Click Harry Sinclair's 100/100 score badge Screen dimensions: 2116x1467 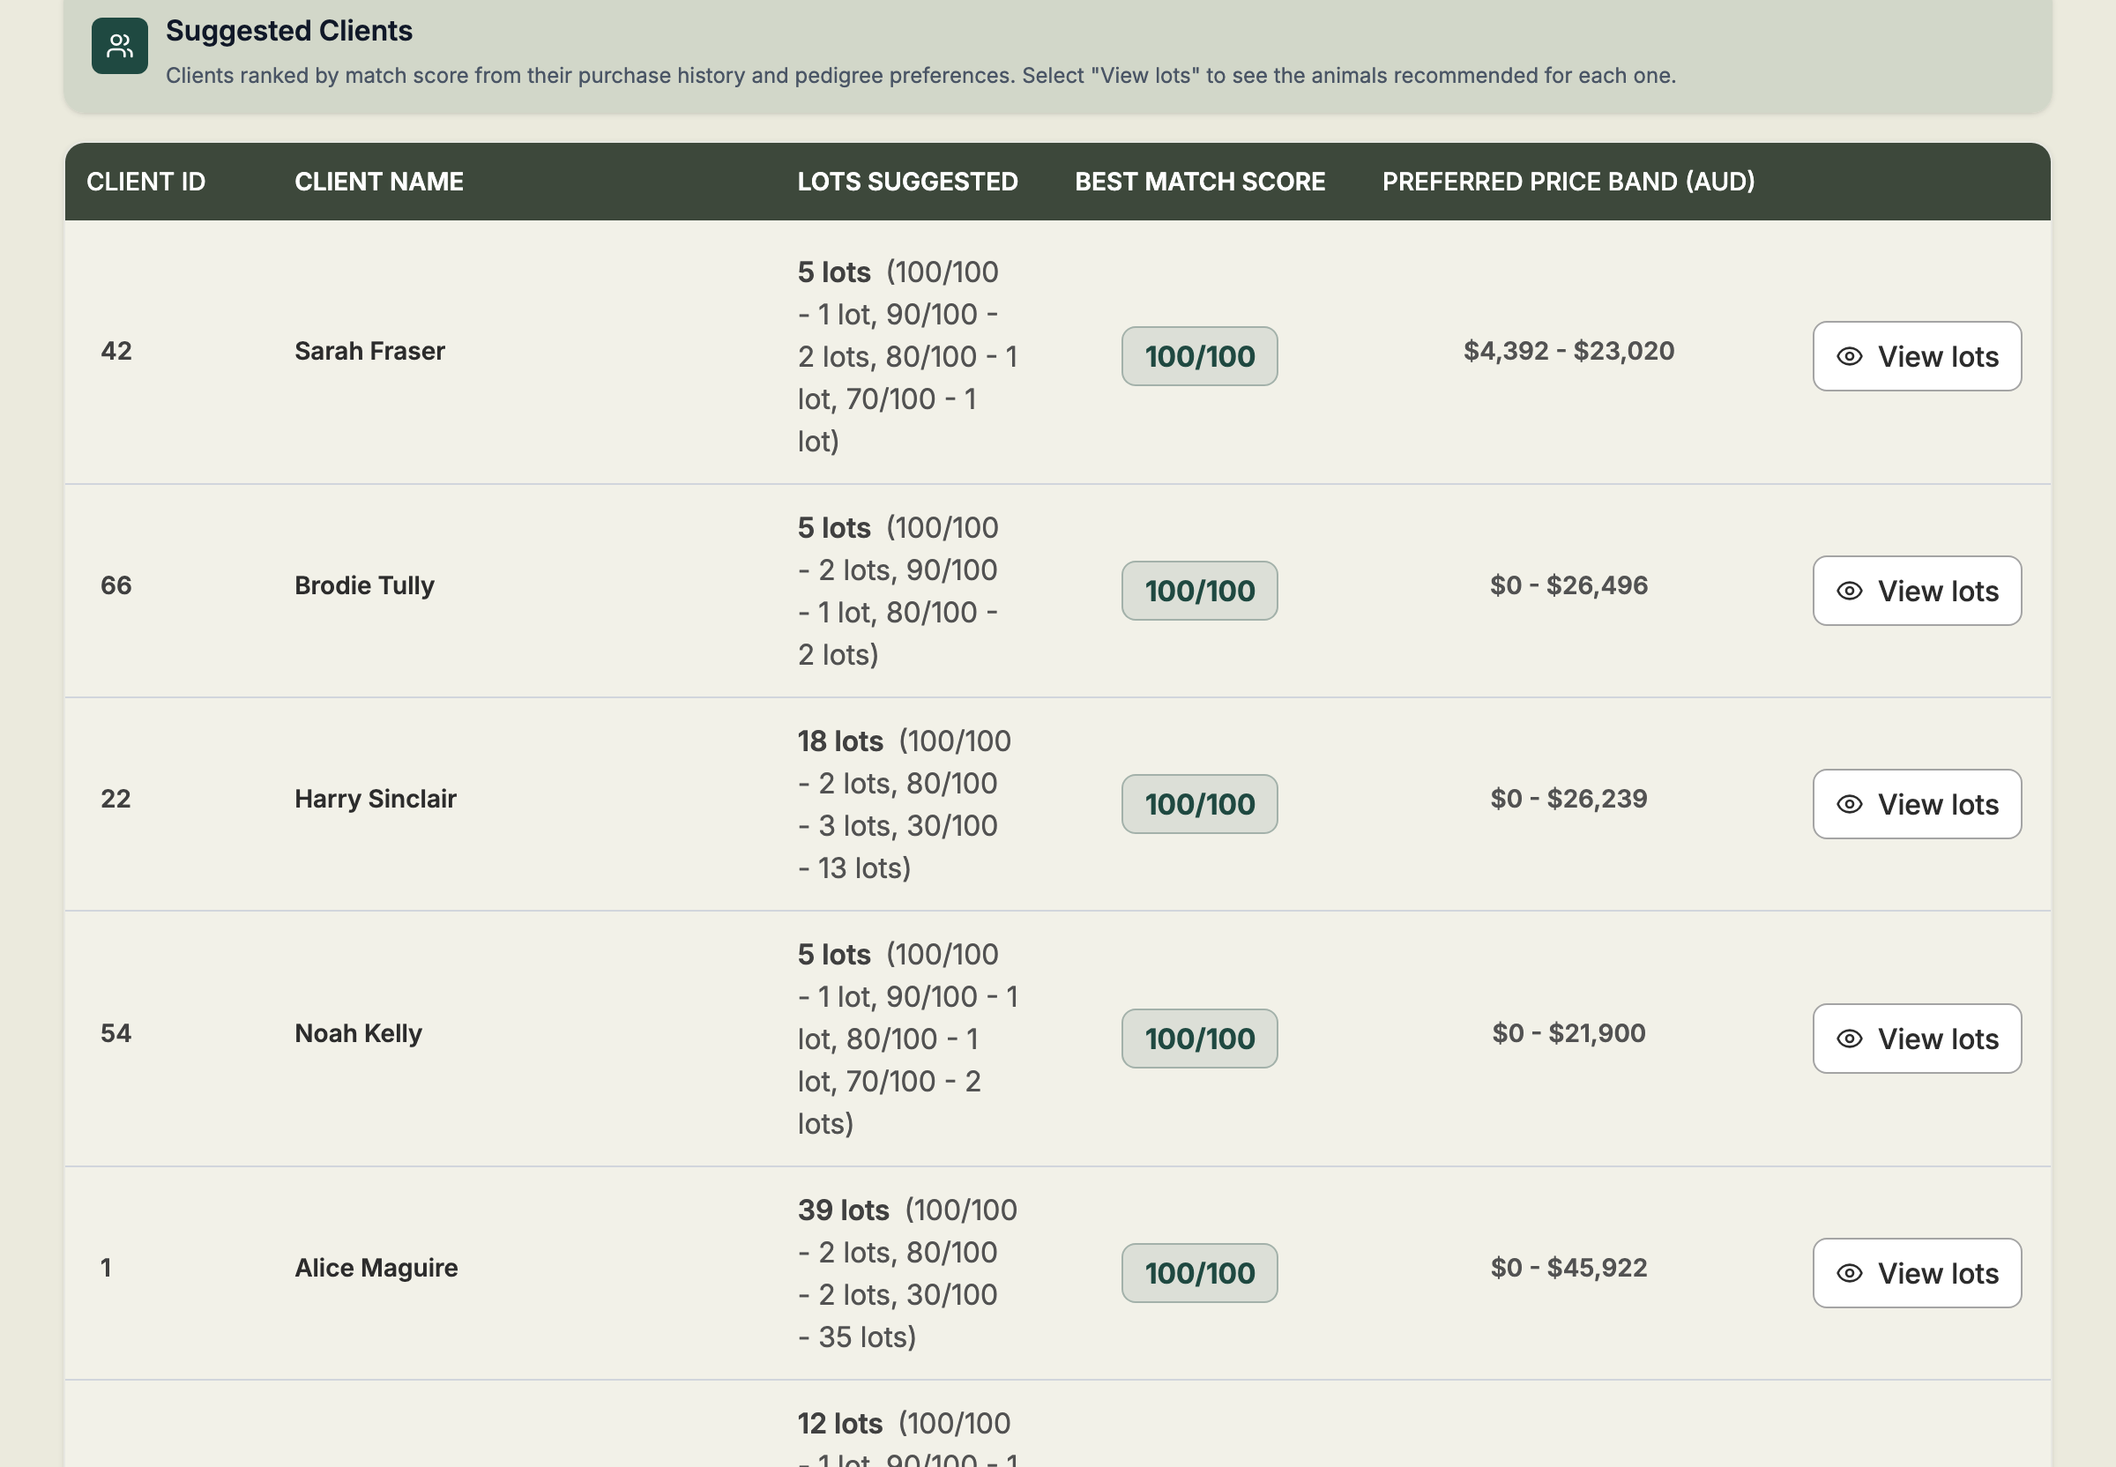[1200, 804]
